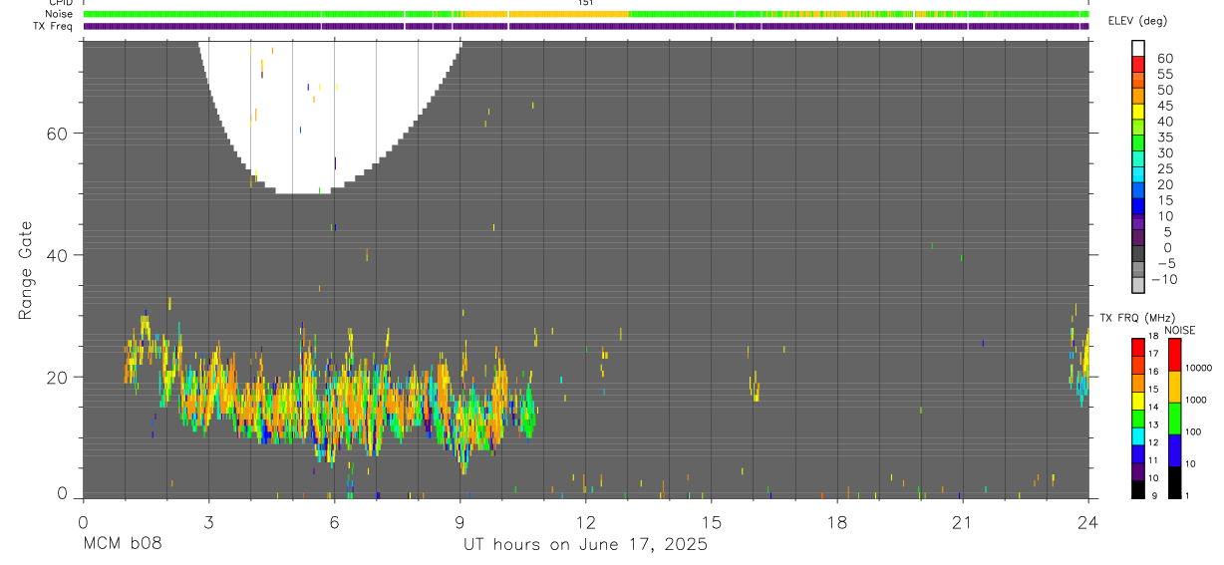Click the red 60 degree elevation swatch
Screen dimensions: 1224x565
(1138, 65)
